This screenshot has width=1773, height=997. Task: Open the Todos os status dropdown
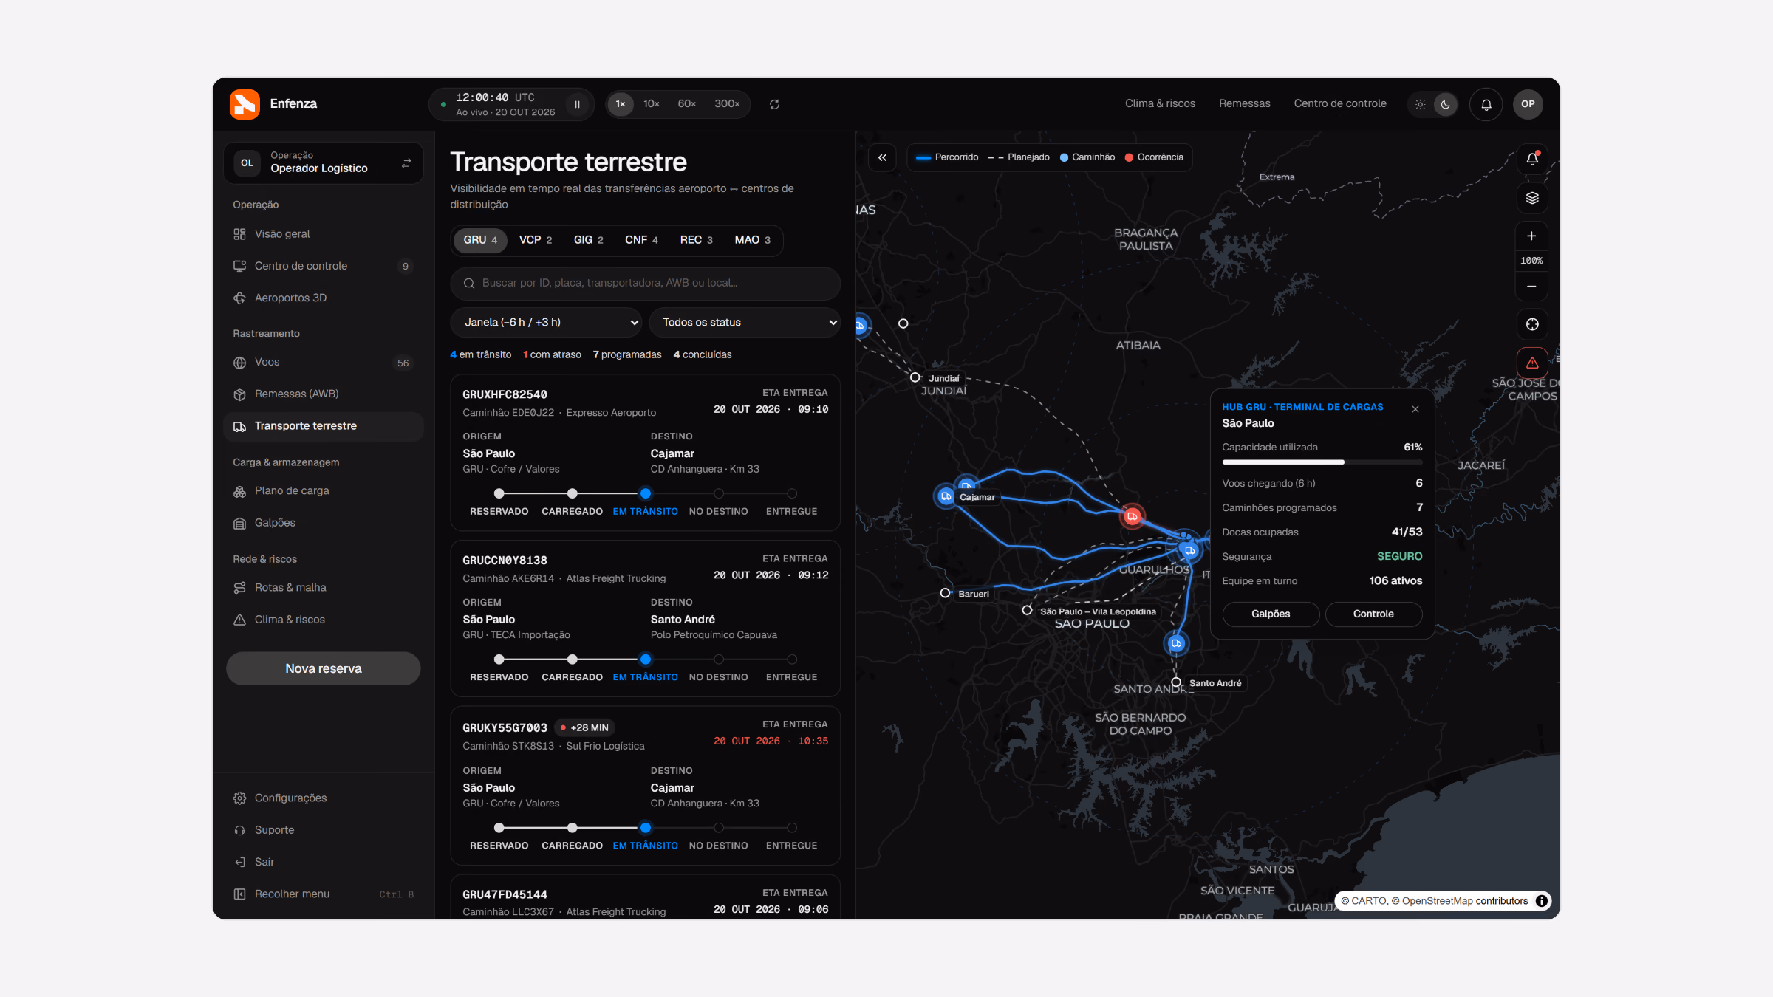pos(745,322)
